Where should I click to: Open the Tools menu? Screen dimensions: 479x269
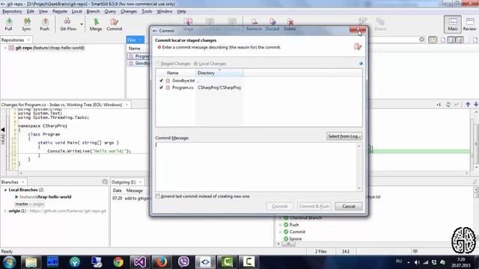pyautogui.click(x=147, y=11)
